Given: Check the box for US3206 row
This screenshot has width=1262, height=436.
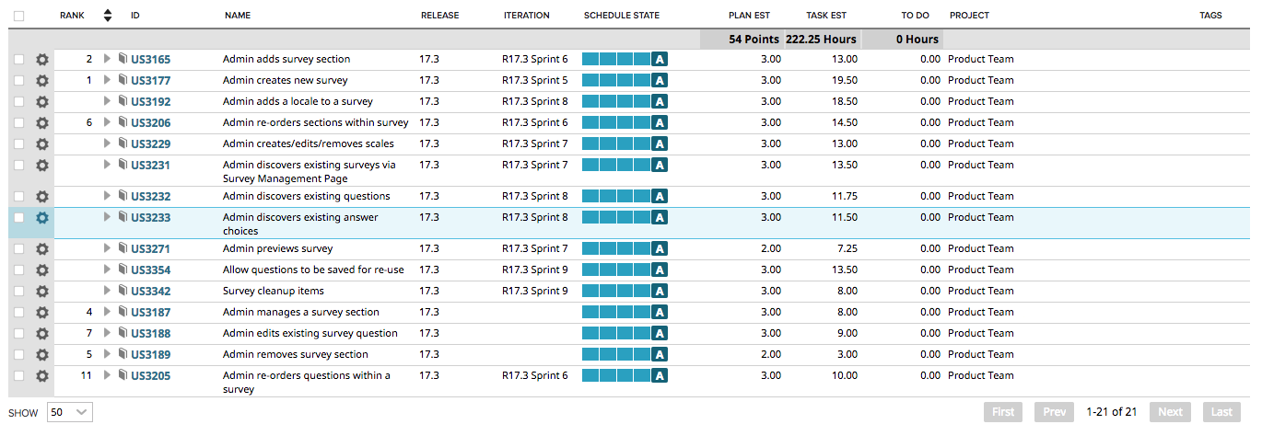Looking at the screenshot, I should tap(19, 123).
